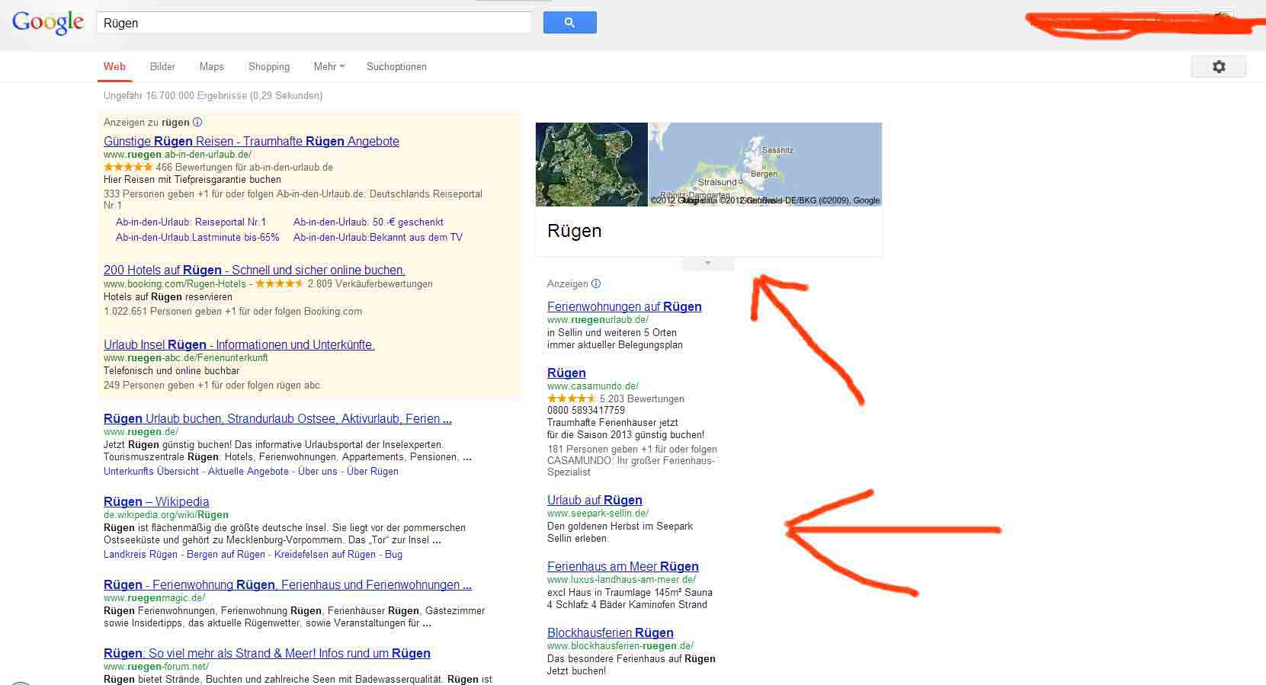Click green URL 'www.casamundo.de/'
This screenshot has width=1266, height=685.
[593, 386]
